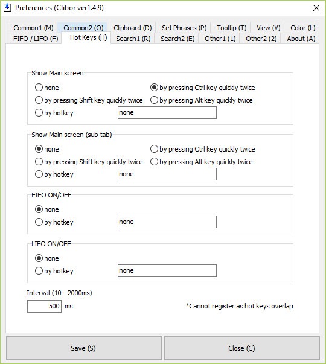This screenshot has height=364, width=326.
Task: Select 'by hotkey' under FIFO ON/OFF
Action: [x=54, y=222]
